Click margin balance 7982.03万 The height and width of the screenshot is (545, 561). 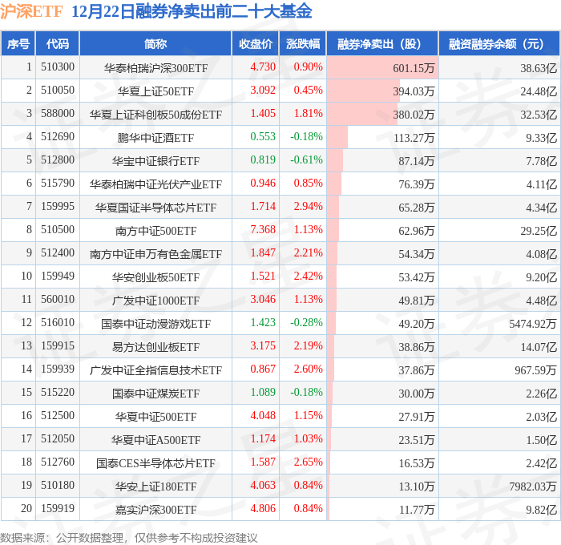(x=533, y=486)
